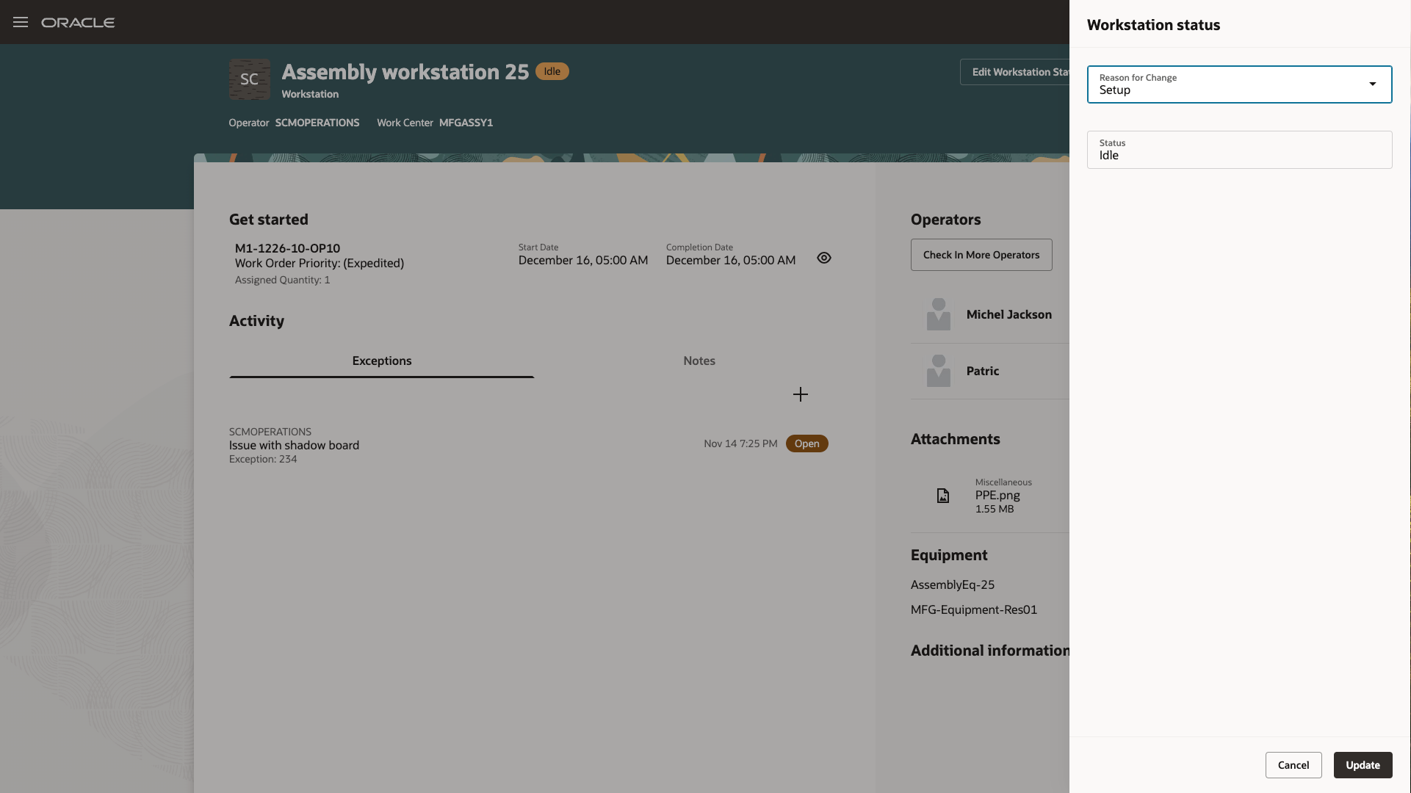Open the hamburger navigation menu
The width and height of the screenshot is (1411, 793).
click(x=21, y=22)
